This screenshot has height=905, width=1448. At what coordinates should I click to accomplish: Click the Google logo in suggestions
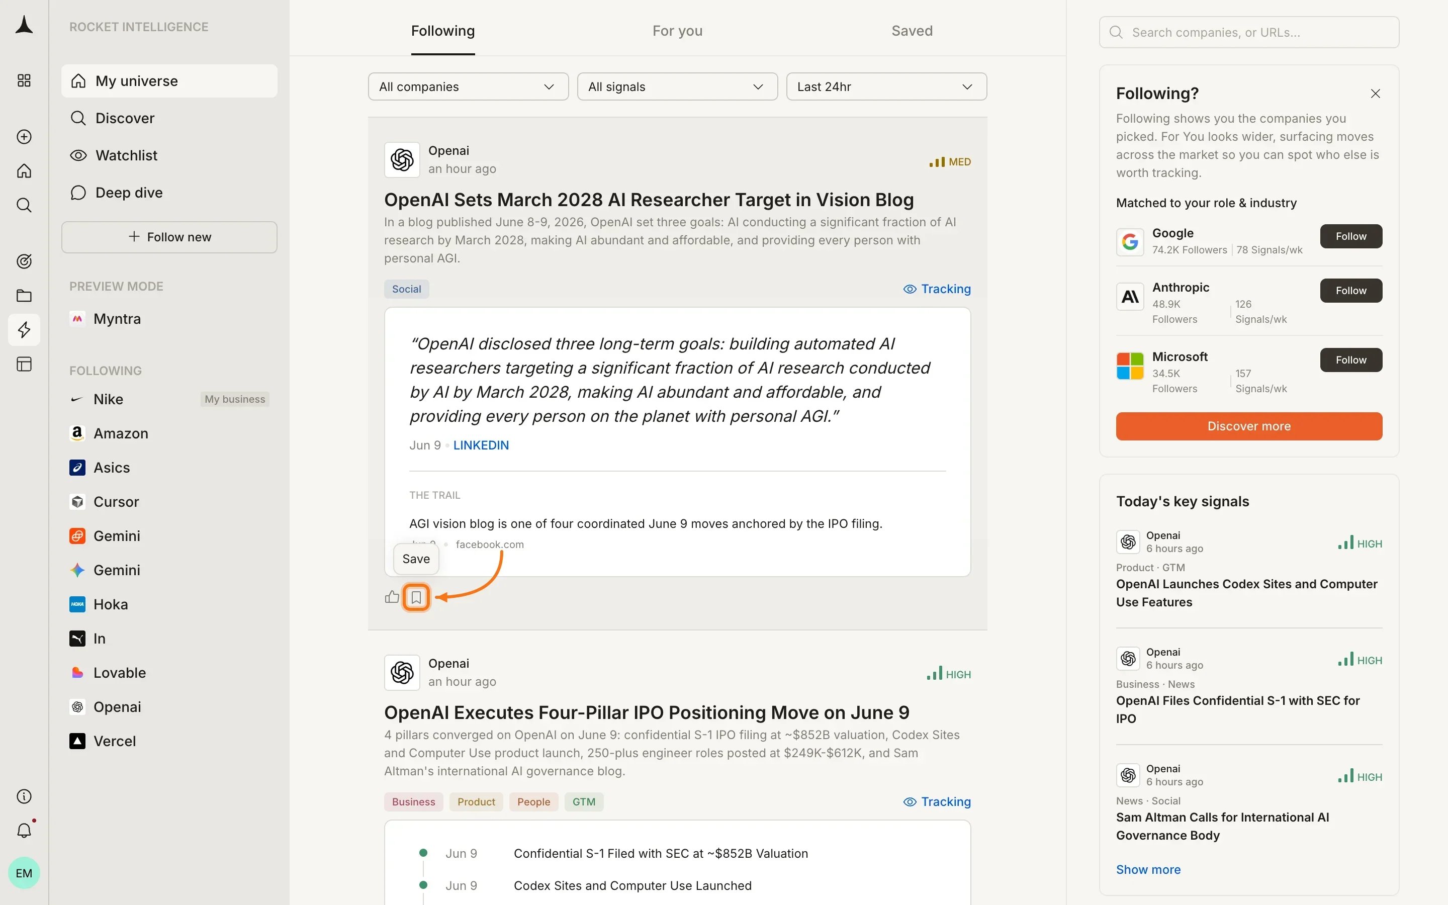pos(1130,242)
